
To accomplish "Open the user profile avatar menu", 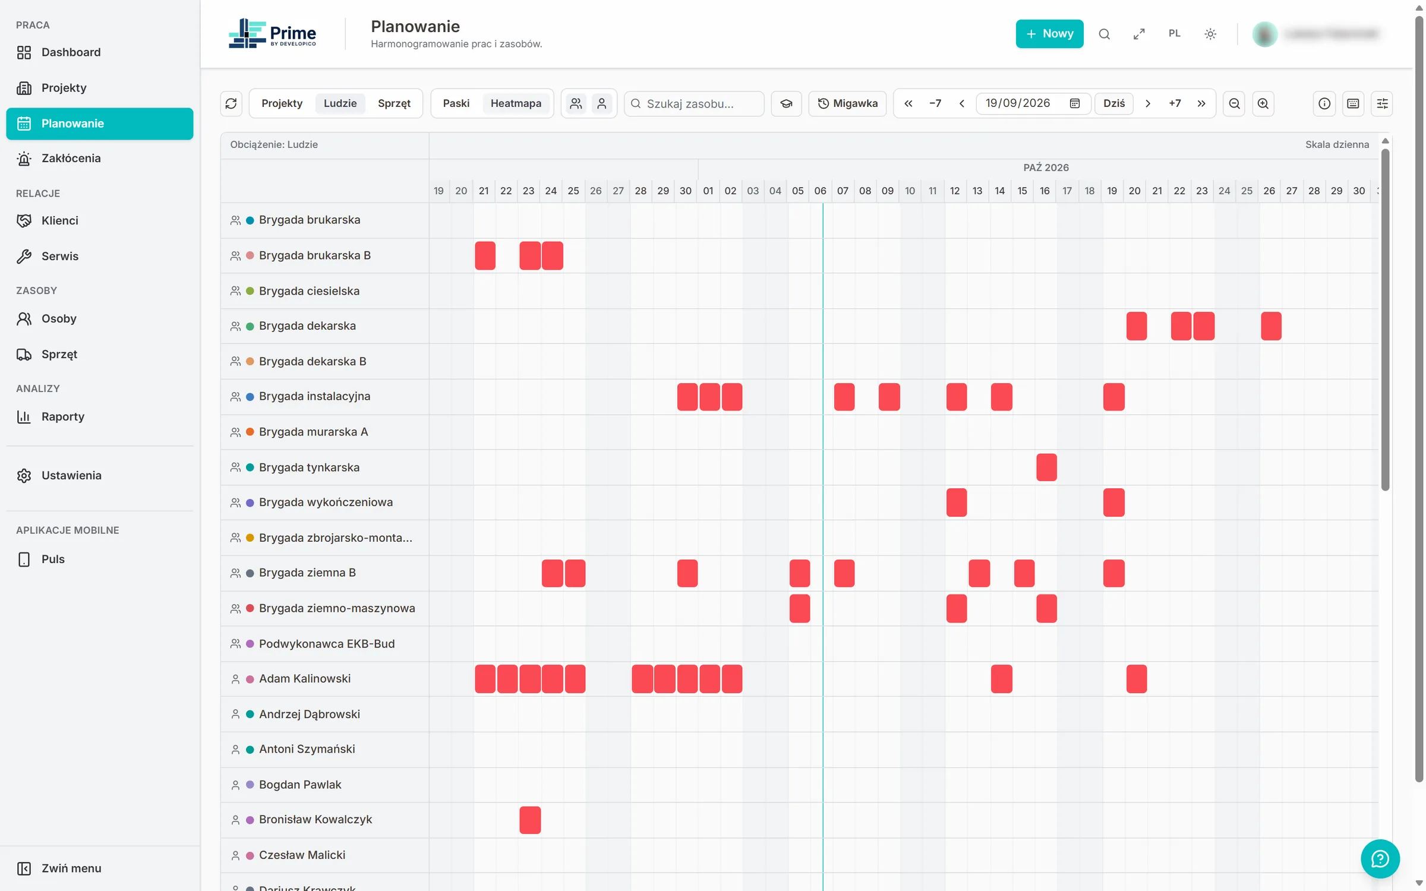I will pyautogui.click(x=1265, y=34).
